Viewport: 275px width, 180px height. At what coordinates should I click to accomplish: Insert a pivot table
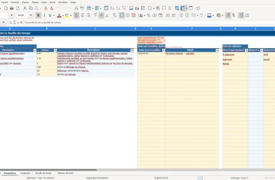click(x=143, y=8)
